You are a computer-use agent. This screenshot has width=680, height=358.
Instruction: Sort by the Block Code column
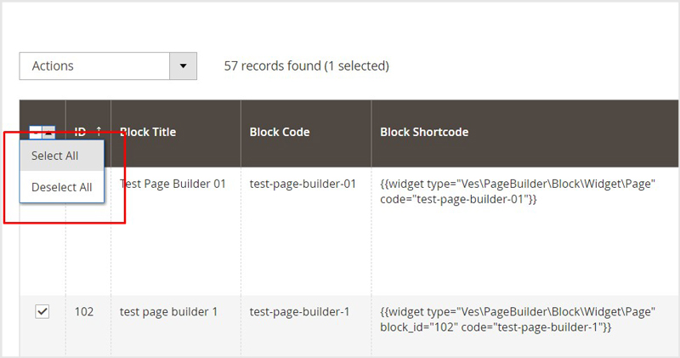tap(279, 132)
